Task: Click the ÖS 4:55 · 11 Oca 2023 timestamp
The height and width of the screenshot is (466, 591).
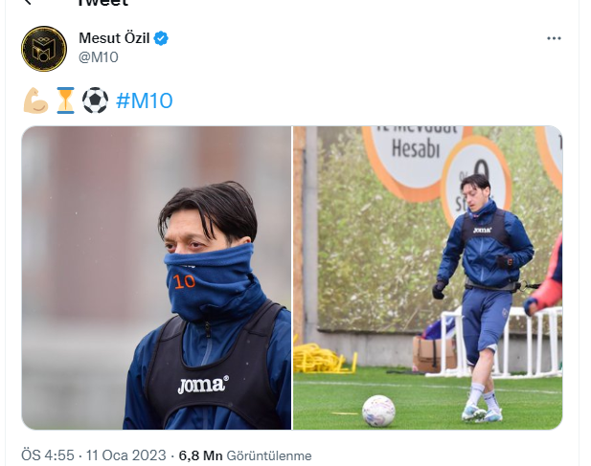Action: tap(94, 455)
